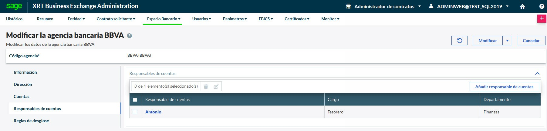The height and width of the screenshot is (131, 547).
Task: Click the pencil edit icon
Action: click(216, 86)
